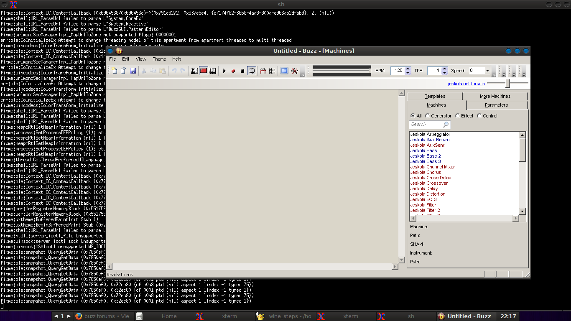This screenshot has width=571, height=321.
Task: Decrease TPB with the down arrow
Action: [444, 73]
